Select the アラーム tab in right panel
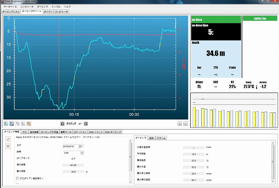 (x=161, y=138)
